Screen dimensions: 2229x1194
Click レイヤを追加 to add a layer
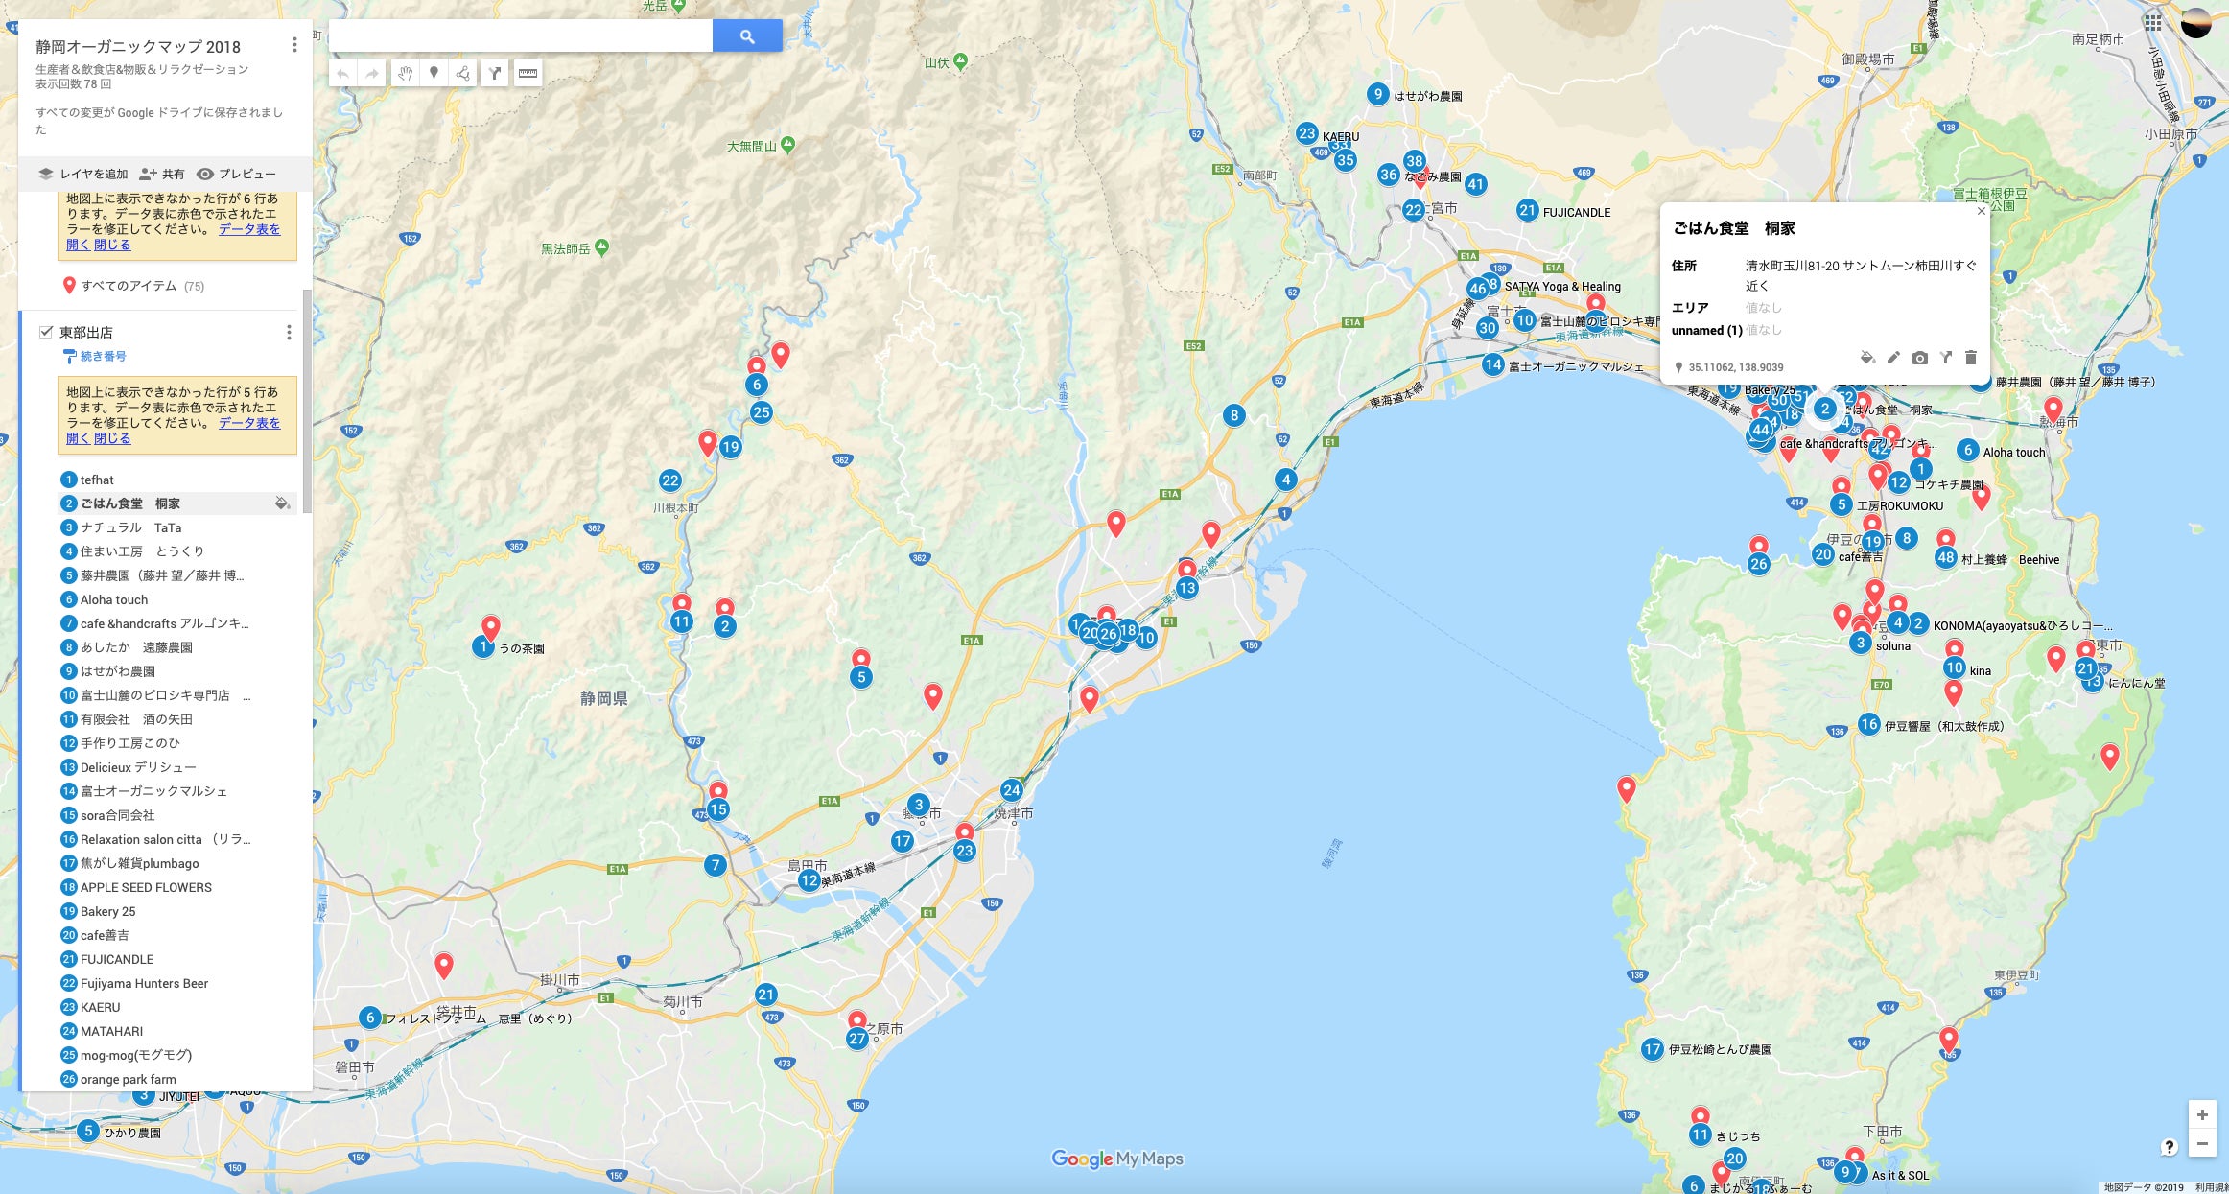83,174
